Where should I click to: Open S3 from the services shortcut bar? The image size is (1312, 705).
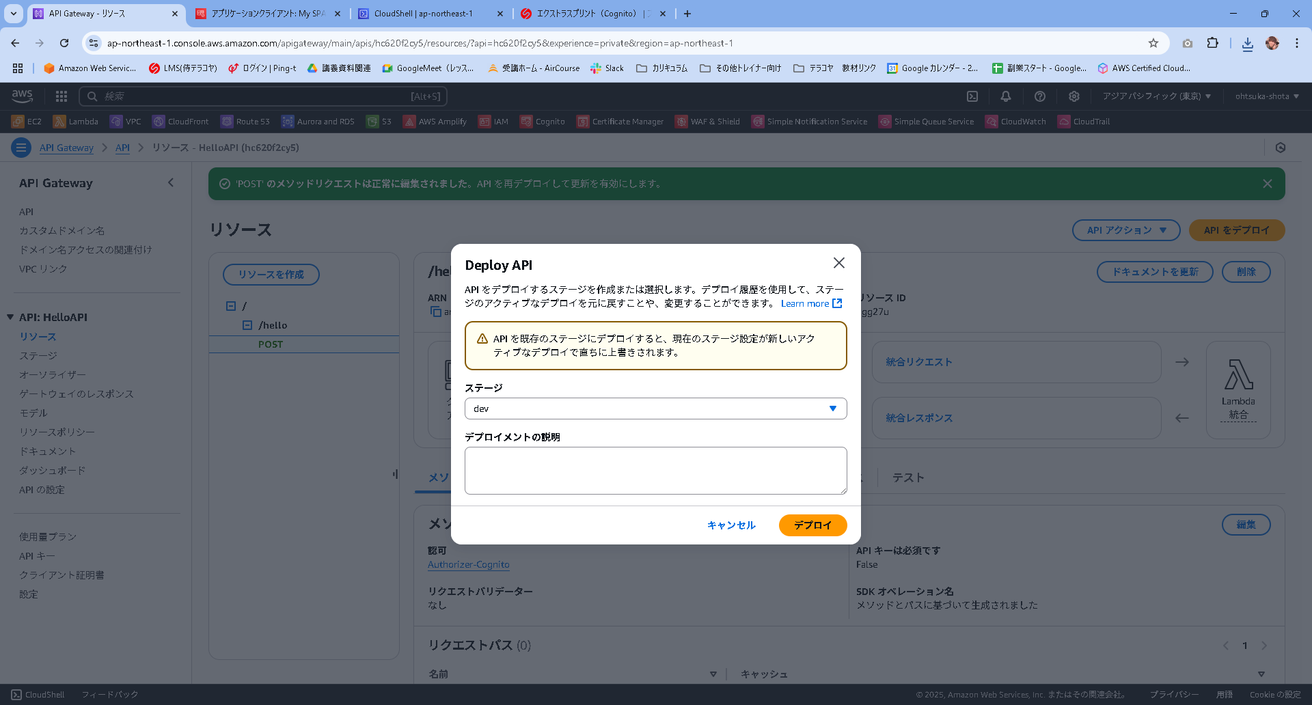pos(379,121)
